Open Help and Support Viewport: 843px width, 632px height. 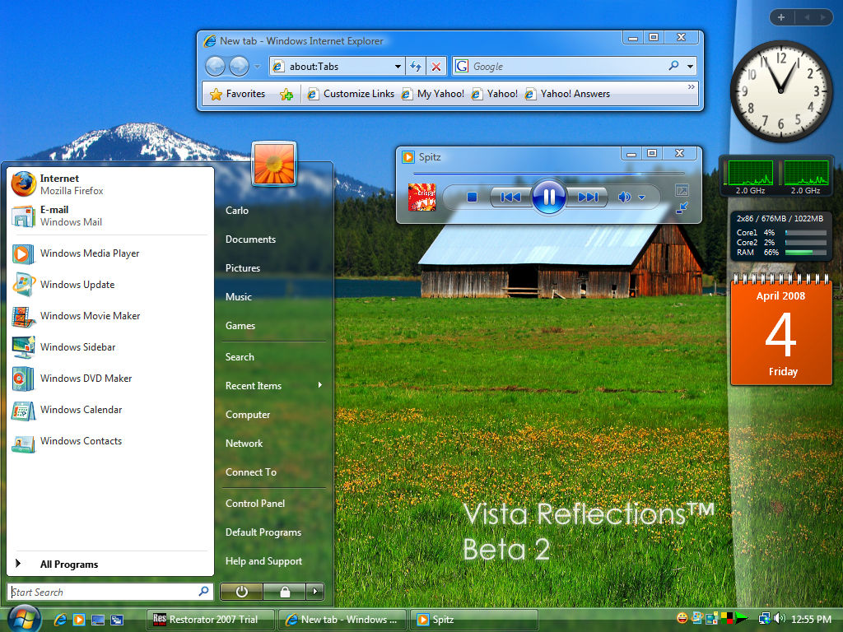click(264, 560)
